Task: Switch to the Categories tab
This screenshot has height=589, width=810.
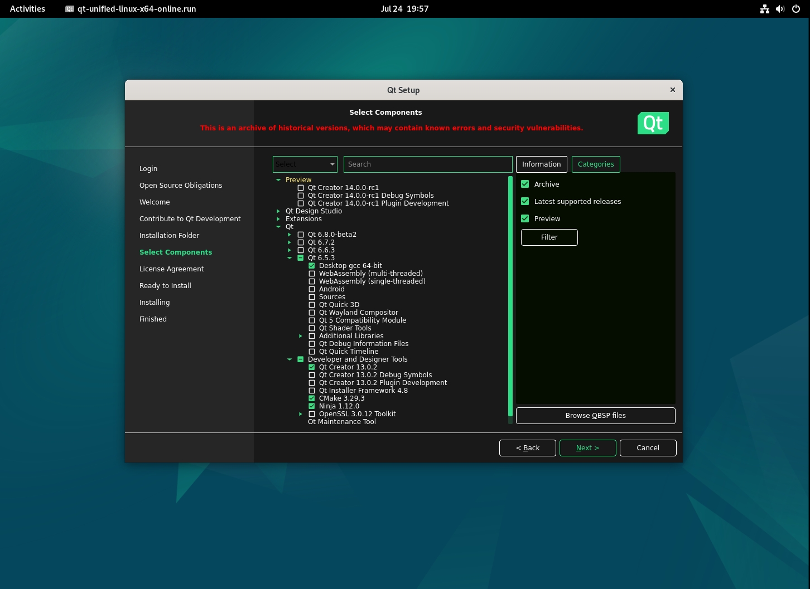Action: (x=596, y=164)
